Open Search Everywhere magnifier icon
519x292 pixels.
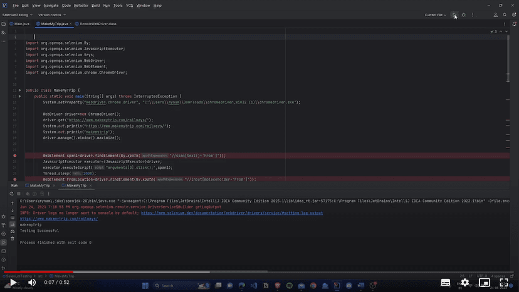click(x=505, y=15)
